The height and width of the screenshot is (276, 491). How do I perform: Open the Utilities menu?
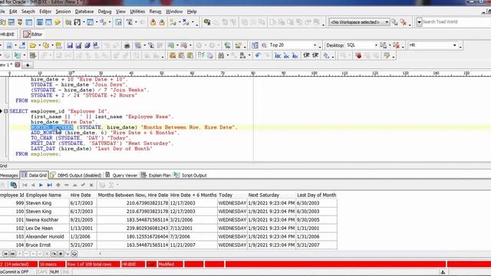[x=137, y=11]
